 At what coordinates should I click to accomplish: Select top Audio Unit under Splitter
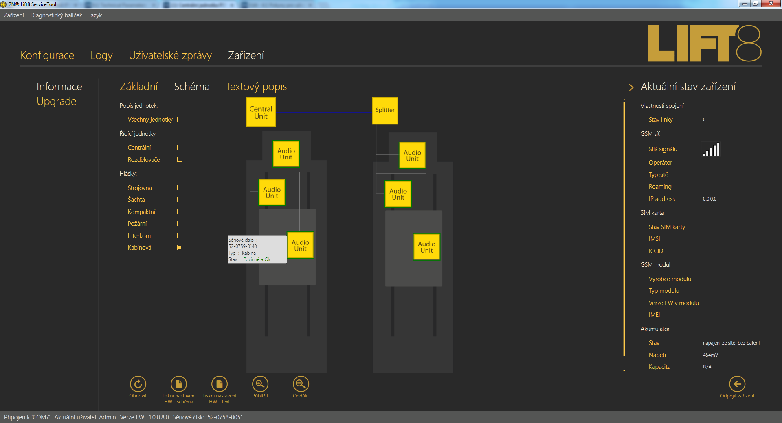(412, 155)
